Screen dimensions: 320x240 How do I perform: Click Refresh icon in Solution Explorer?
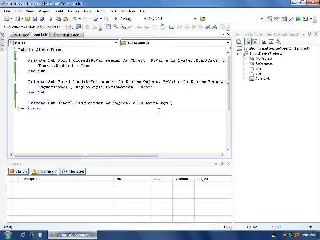(x=255, y=42)
